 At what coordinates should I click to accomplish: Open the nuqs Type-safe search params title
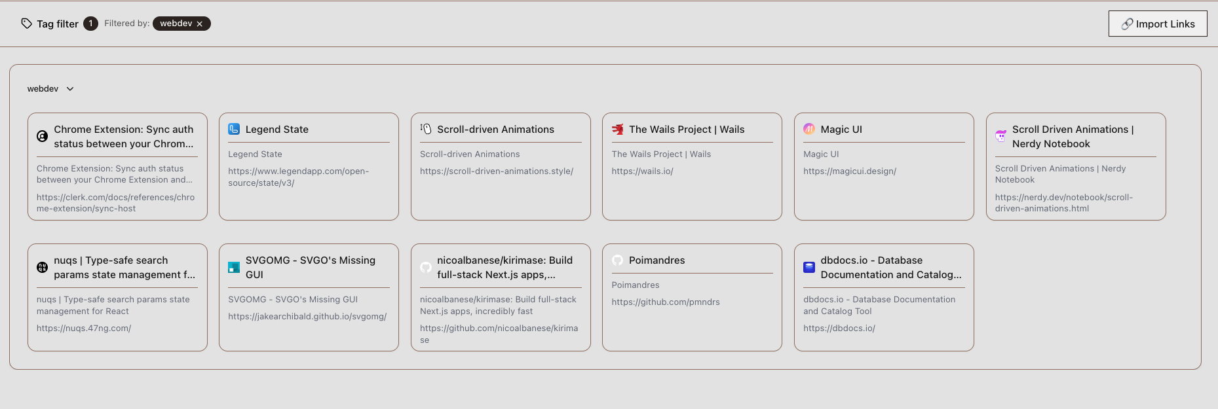[124, 268]
